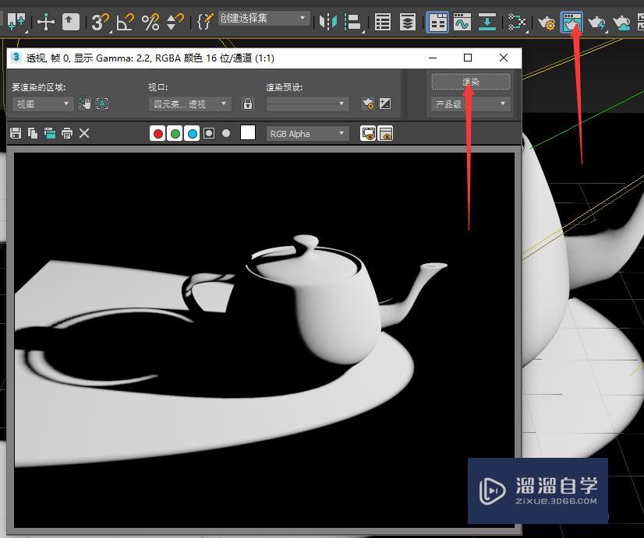
Task: Open Edit Named Selection Sets
Action: point(205,21)
